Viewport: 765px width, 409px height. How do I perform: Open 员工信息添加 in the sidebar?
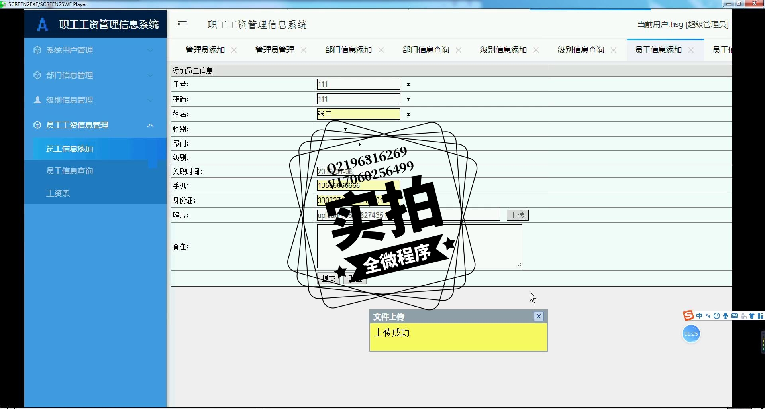point(95,149)
